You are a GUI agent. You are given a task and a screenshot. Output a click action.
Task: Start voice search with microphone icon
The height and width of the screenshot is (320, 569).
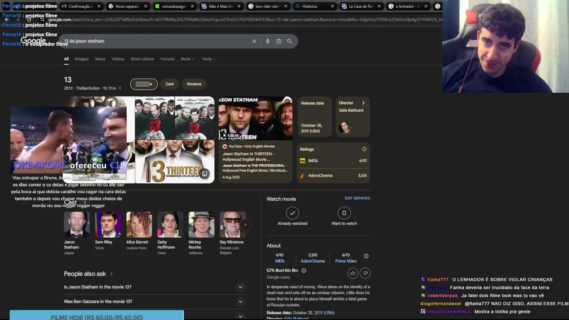(268, 41)
